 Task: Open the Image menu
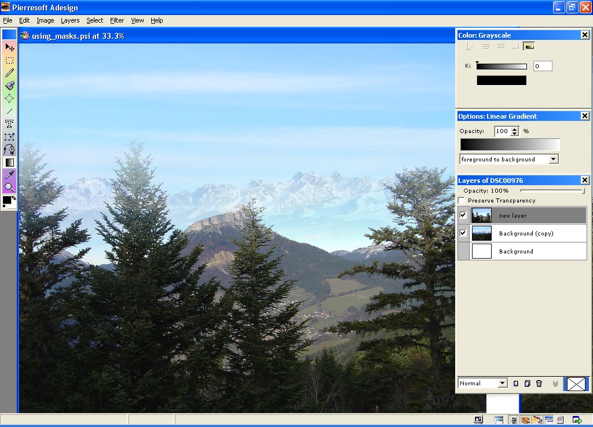[45, 20]
